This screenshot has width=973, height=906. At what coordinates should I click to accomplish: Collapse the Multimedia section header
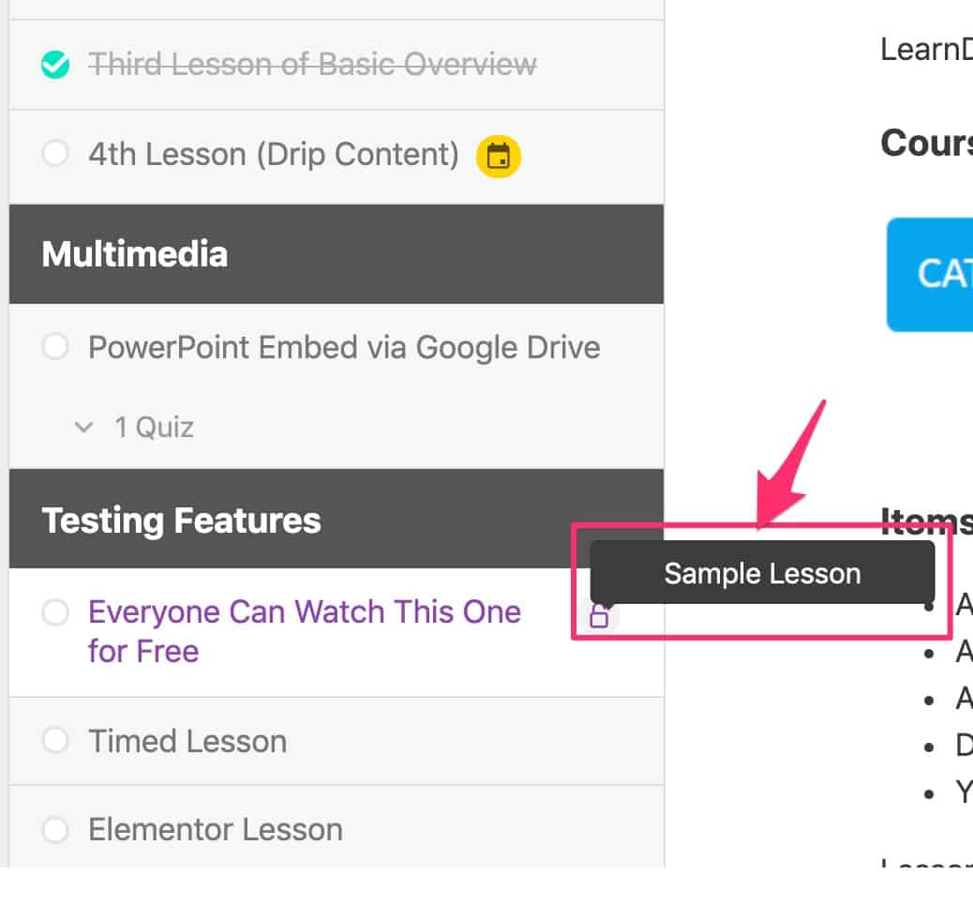coord(134,254)
